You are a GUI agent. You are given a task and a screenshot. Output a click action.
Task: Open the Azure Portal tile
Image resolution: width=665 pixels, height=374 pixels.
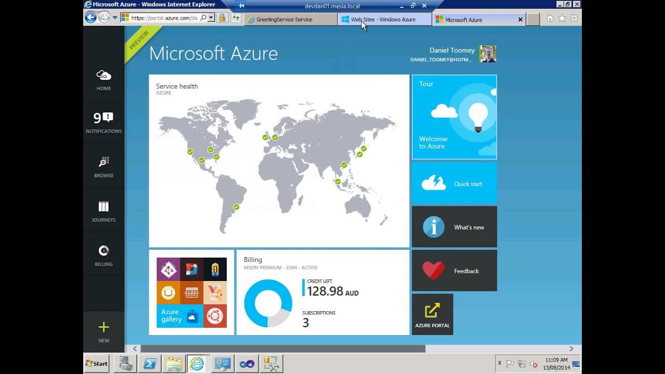pos(432,314)
